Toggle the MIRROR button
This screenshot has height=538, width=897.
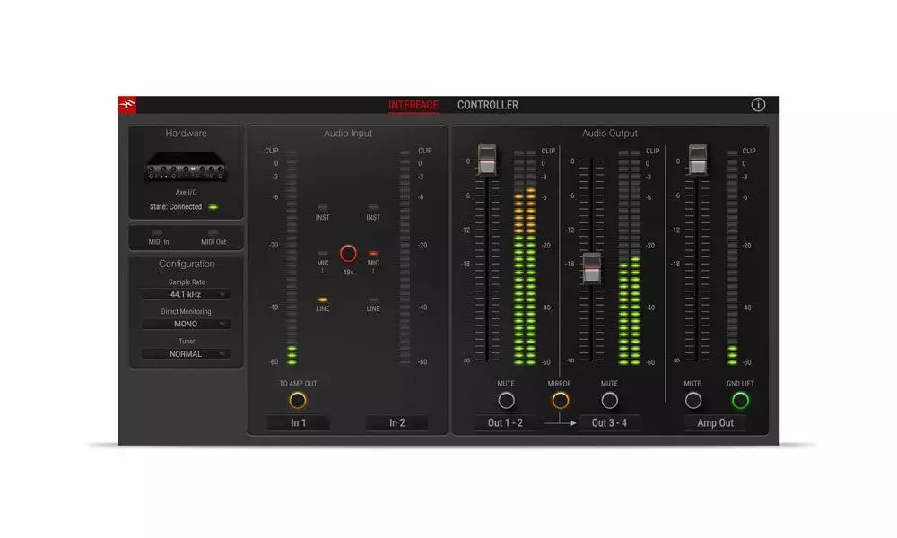560,400
